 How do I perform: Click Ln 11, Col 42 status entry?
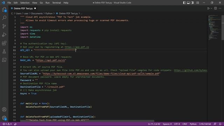[x=154, y=124]
